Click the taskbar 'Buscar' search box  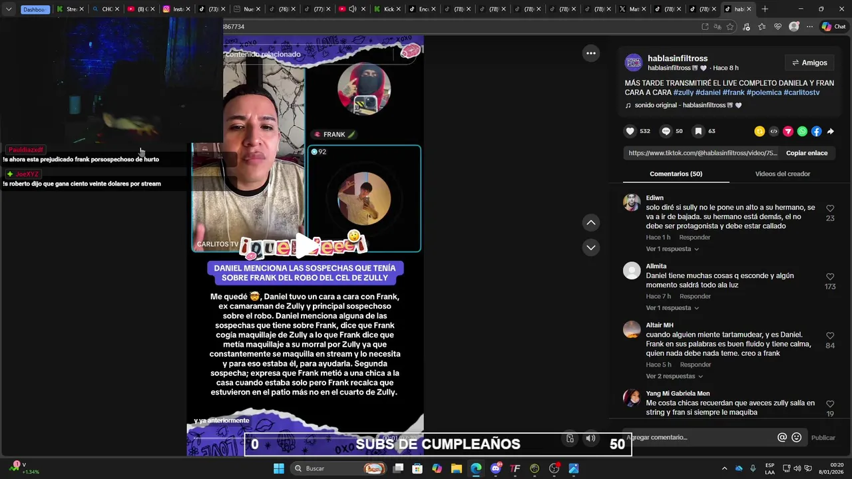[x=339, y=468]
